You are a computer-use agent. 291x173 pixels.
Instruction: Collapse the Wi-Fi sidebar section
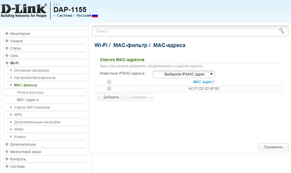45,63
